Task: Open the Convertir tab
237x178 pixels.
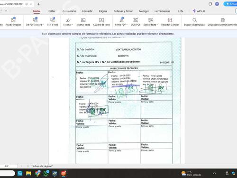Action: coord(87,11)
